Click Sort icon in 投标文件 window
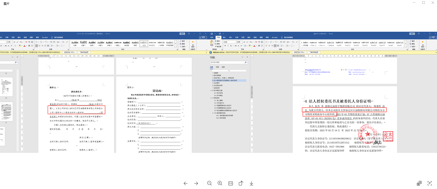 [293, 42]
